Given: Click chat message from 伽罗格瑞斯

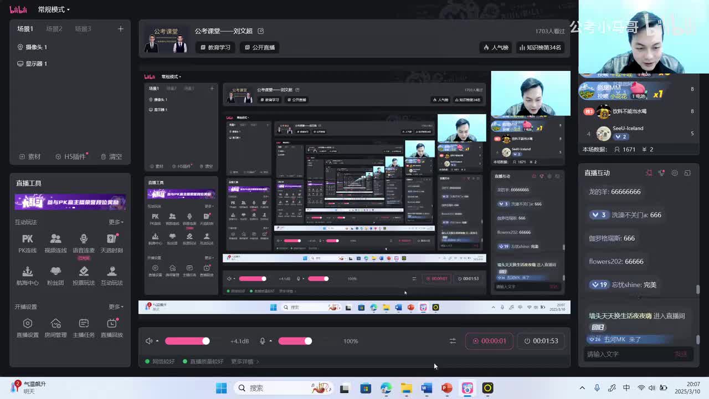Looking at the screenshot, I should click(612, 238).
